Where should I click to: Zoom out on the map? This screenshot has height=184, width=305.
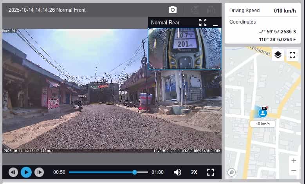[x=294, y=170]
